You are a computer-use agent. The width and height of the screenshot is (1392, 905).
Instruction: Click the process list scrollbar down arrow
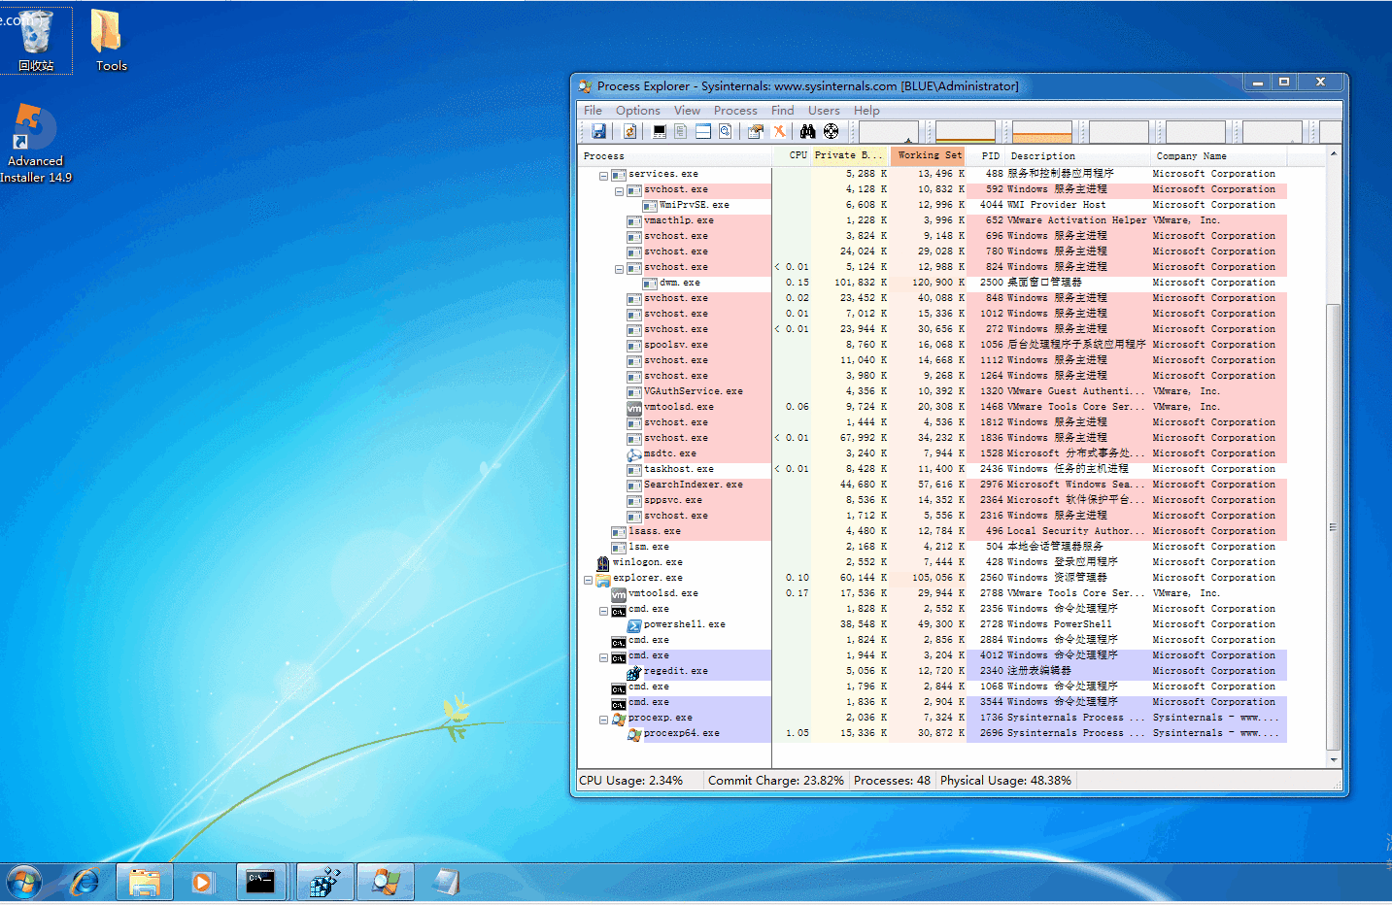pos(1334,760)
